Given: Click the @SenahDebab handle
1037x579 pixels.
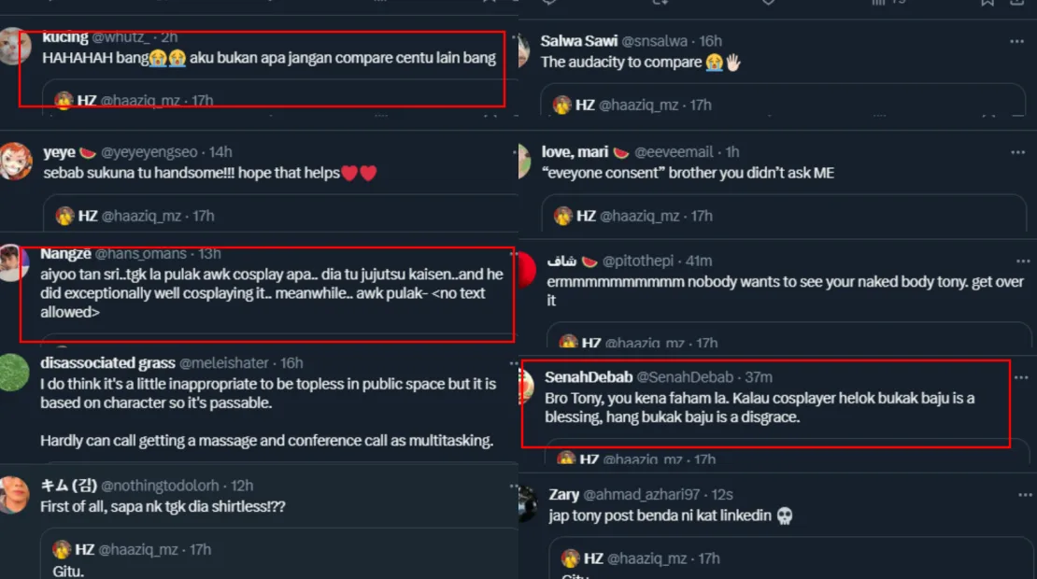Looking at the screenshot, I should pyautogui.click(x=686, y=377).
